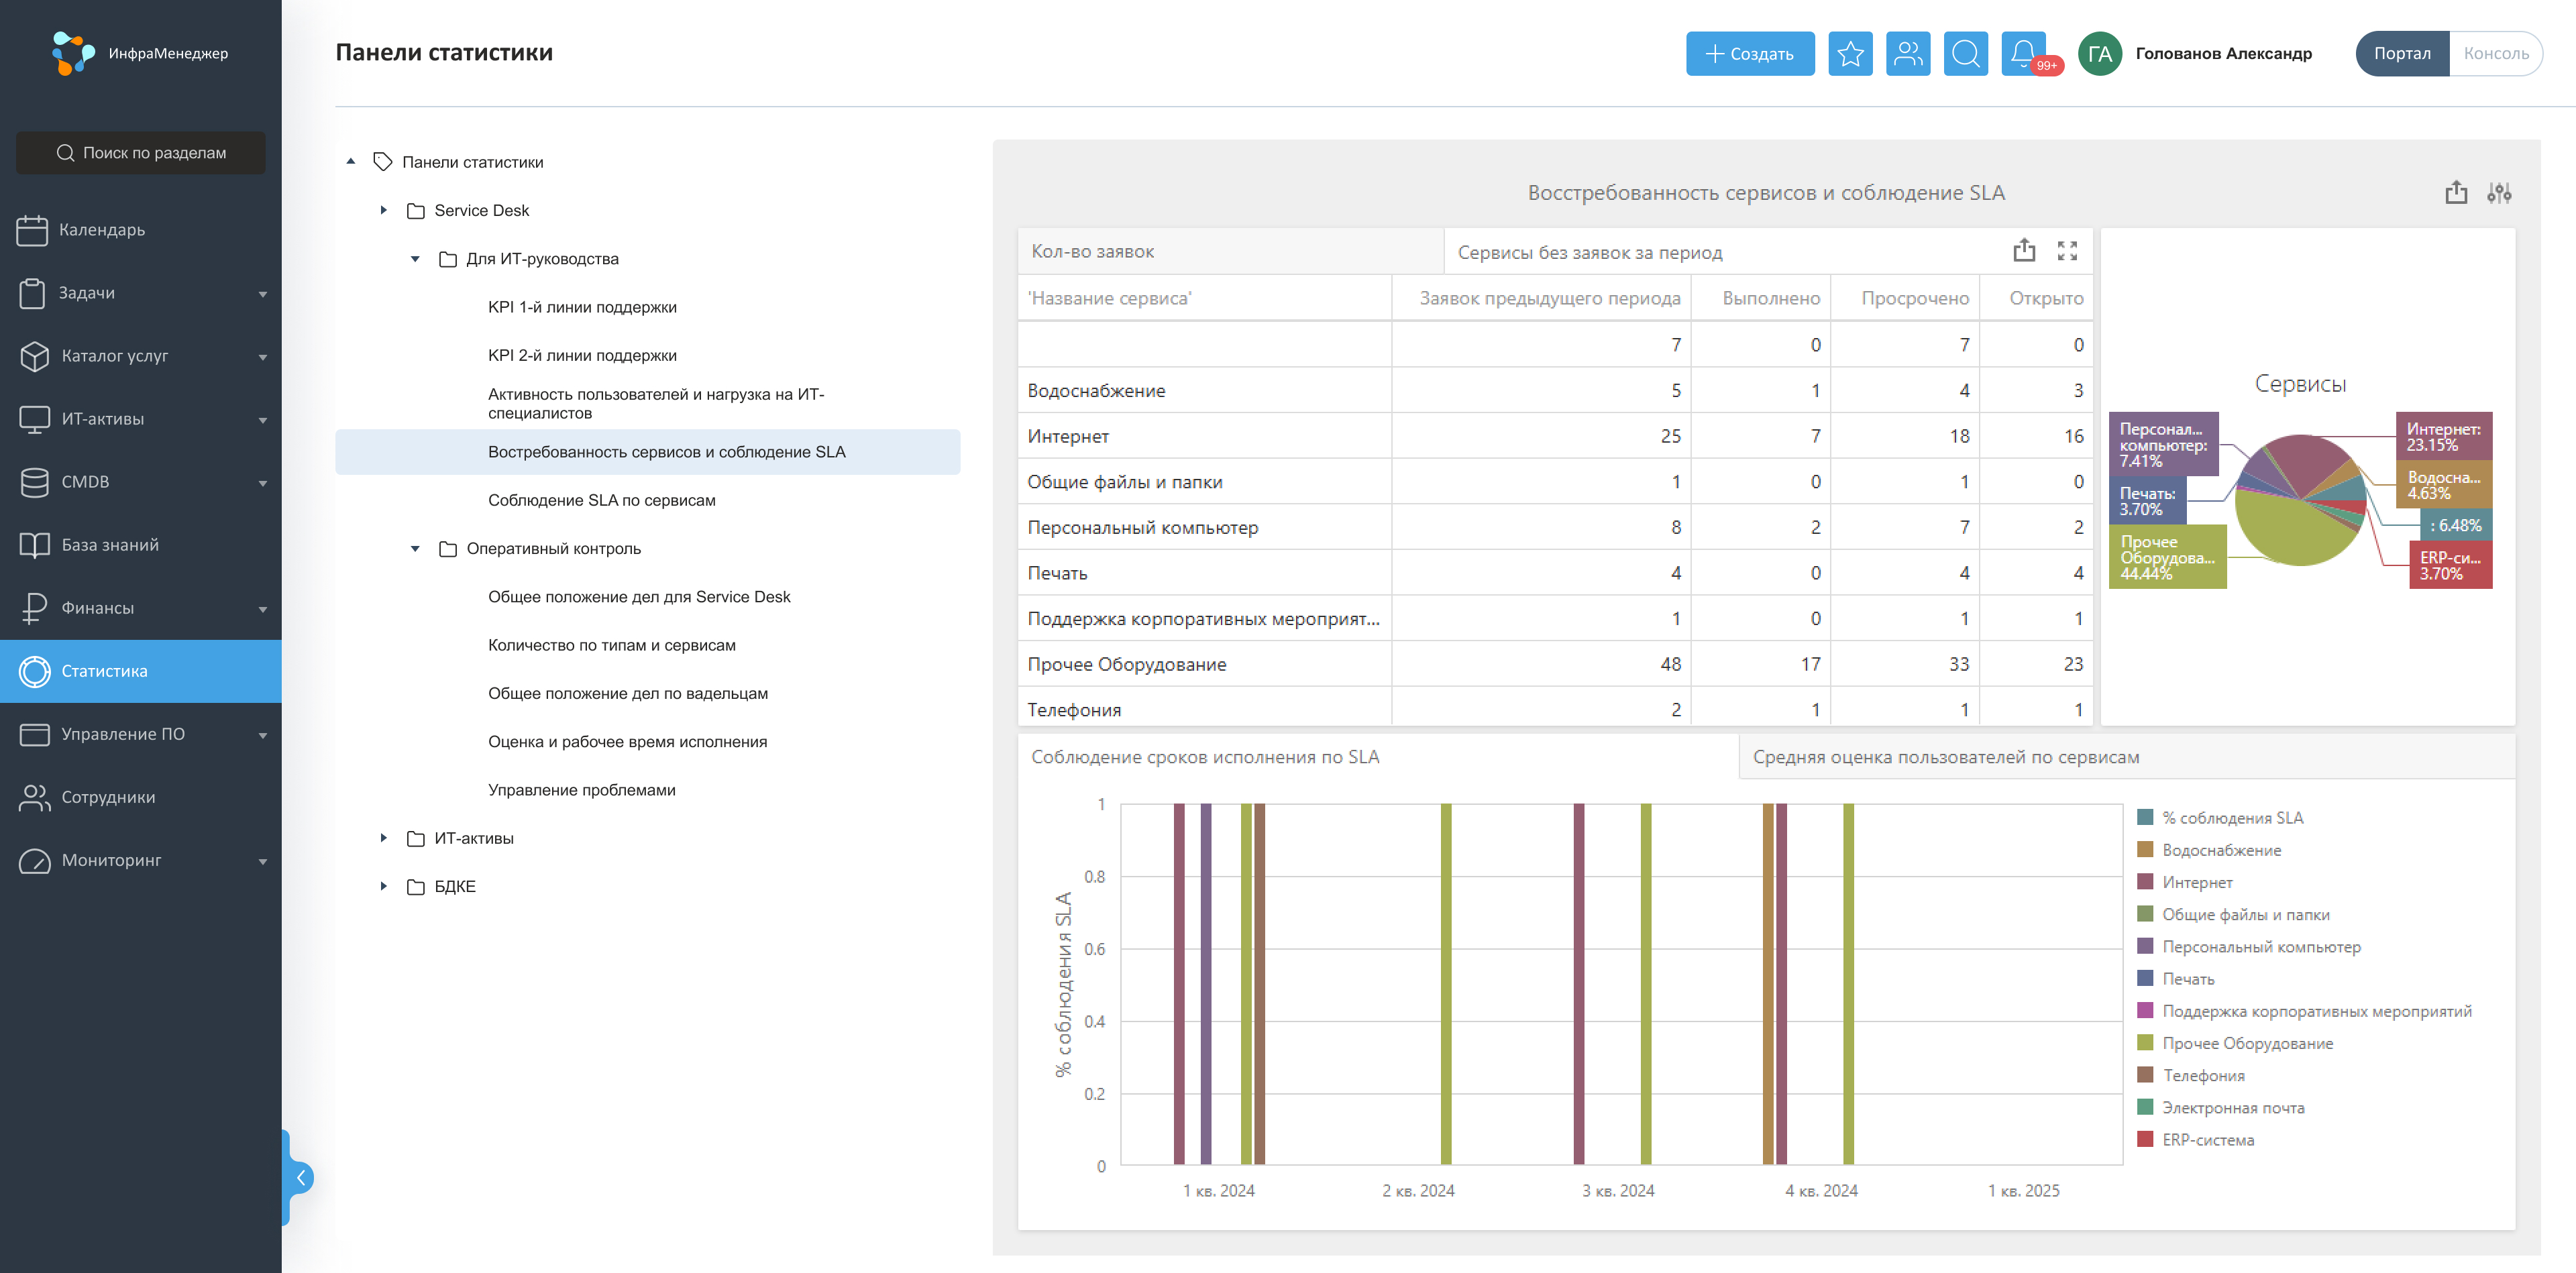Click the favorites star icon in header
This screenshot has width=2576, height=1273.
click(1850, 54)
